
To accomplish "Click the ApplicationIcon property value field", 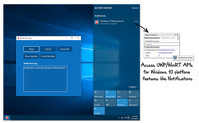I will [x=169, y=47].
